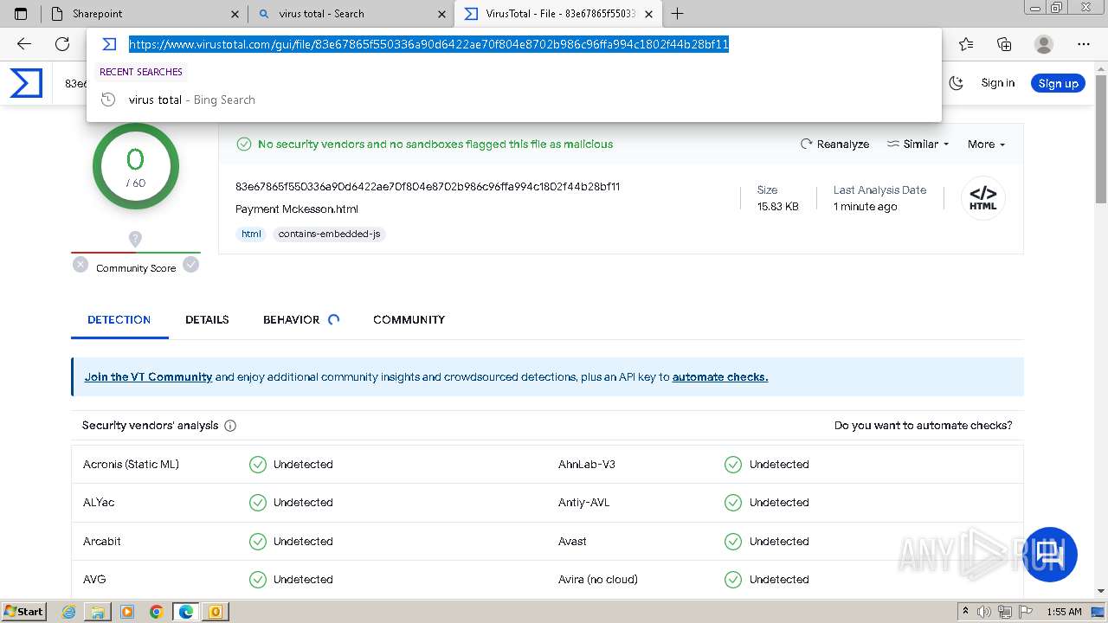The image size is (1108, 623).
Task: Open Chrome from the taskbar
Action: [156, 612]
